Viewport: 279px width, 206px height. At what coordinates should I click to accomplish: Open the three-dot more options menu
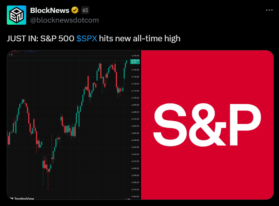tap(269, 10)
